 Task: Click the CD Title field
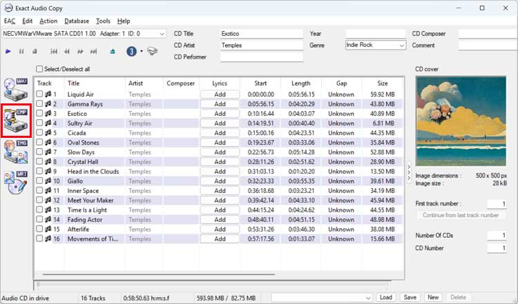tap(262, 34)
